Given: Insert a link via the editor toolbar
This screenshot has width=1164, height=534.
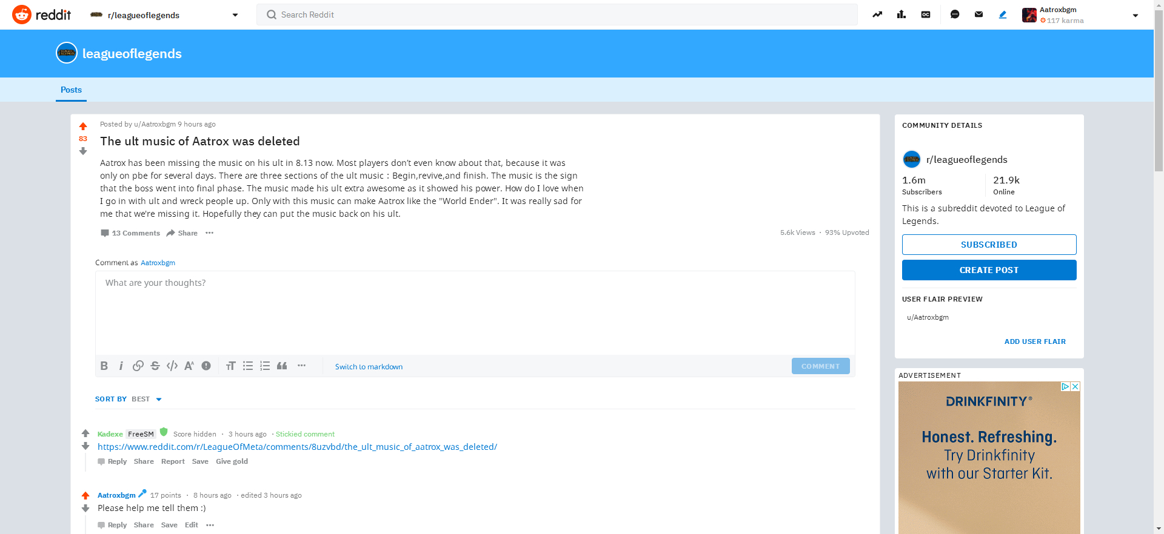Looking at the screenshot, I should click(138, 366).
